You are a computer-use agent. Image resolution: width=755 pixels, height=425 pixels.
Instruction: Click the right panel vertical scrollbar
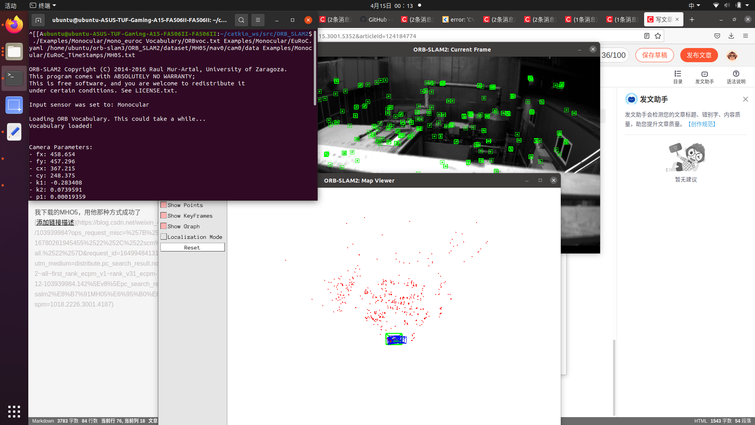click(614, 377)
